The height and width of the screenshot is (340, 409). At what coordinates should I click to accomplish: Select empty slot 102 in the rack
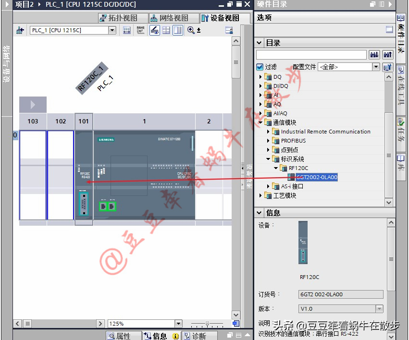61,175
